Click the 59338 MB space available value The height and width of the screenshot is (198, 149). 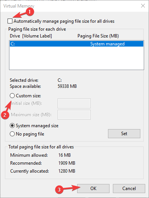click(67, 86)
